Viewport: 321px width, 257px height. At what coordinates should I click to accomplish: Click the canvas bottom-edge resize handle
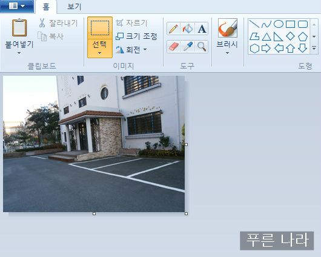[94, 213]
